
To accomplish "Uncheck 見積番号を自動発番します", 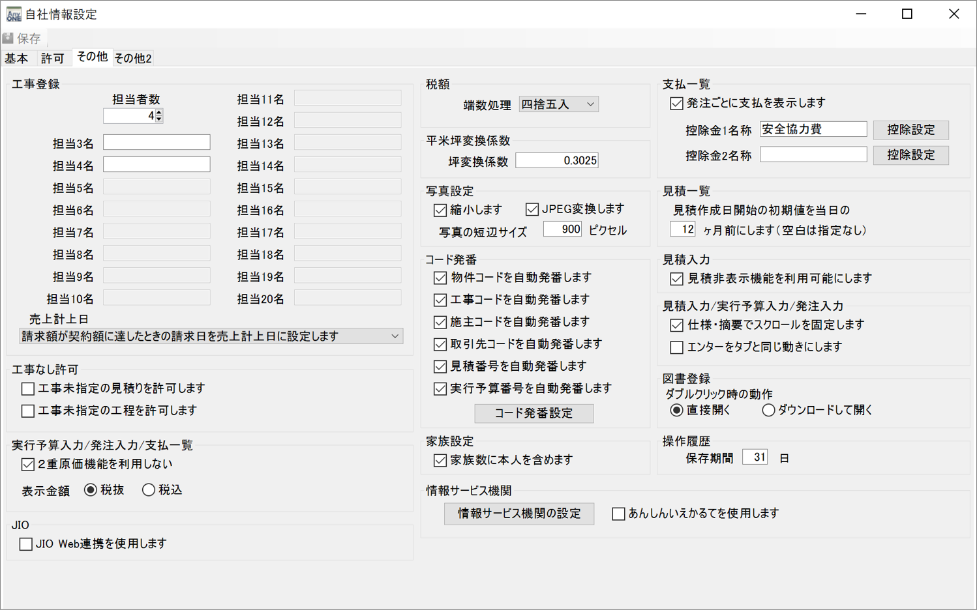I will pos(440,367).
